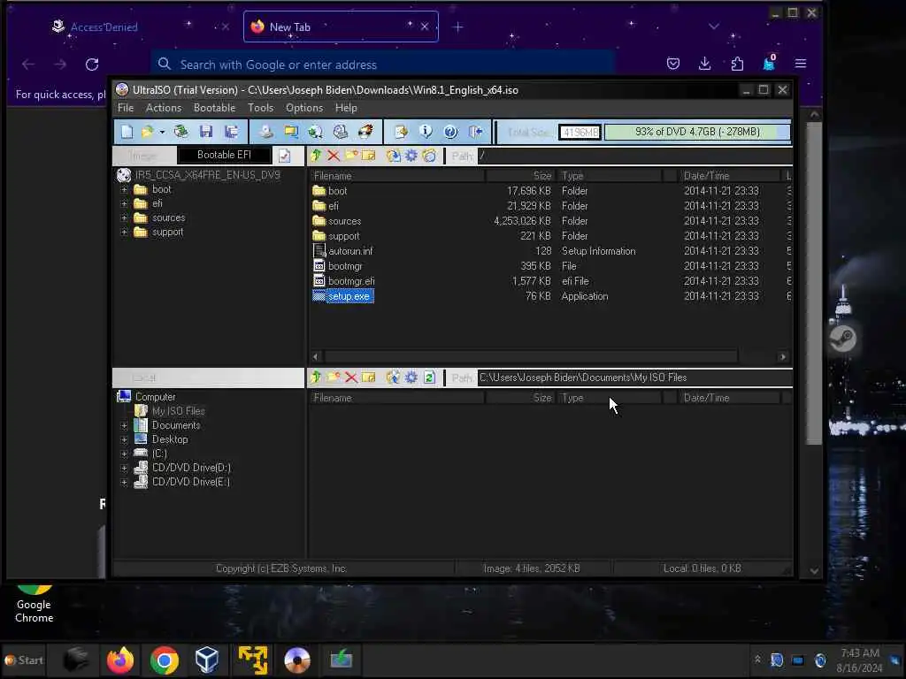This screenshot has height=679, width=906.
Task: Click the Help question mark toolbar icon
Action: (x=450, y=132)
